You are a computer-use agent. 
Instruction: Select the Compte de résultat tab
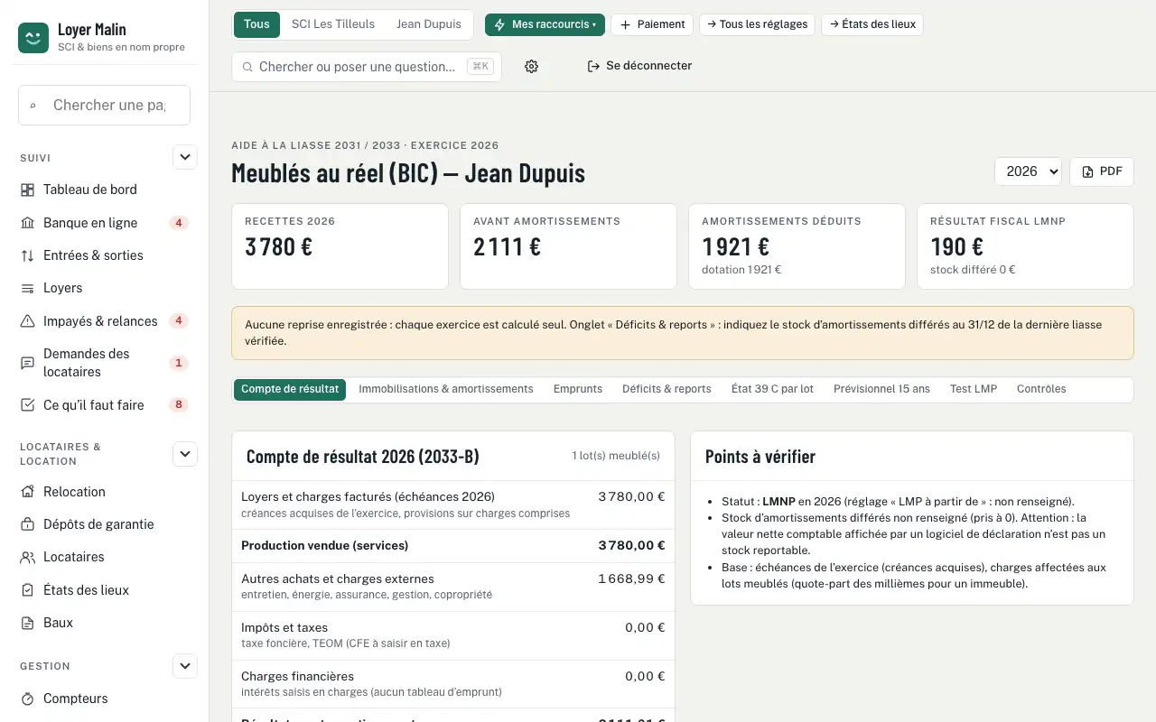tap(290, 389)
